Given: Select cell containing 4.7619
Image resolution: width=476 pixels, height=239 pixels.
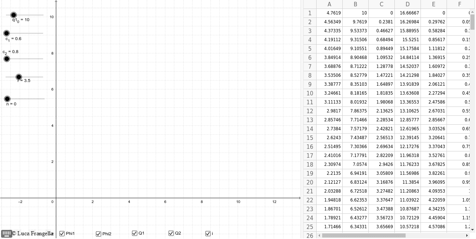Looking at the screenshot, I should coord(329,13).
